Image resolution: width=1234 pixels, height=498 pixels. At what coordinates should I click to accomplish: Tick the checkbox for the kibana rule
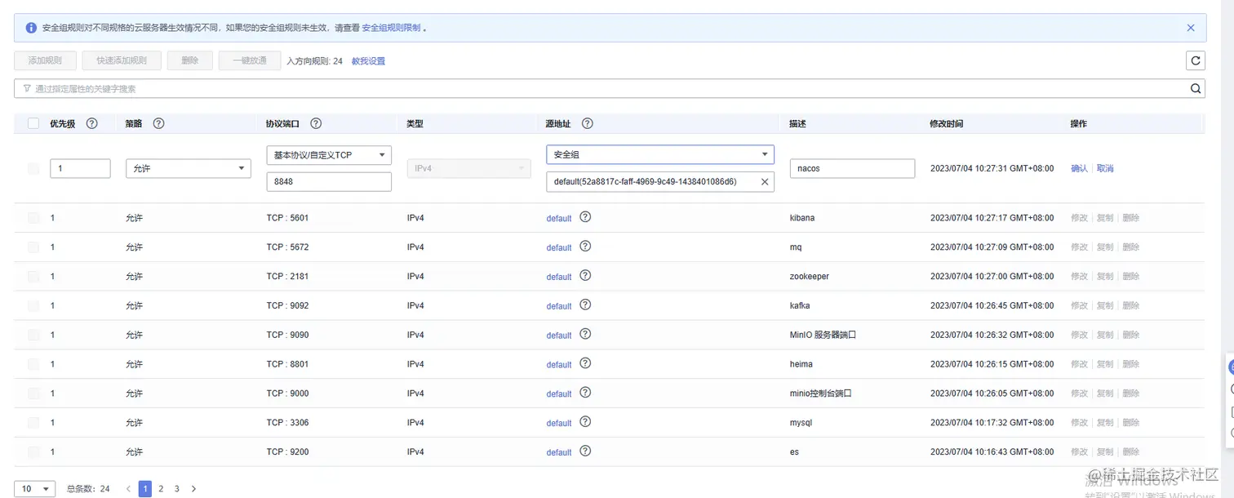pyautogui.click(x=33, y=218)
